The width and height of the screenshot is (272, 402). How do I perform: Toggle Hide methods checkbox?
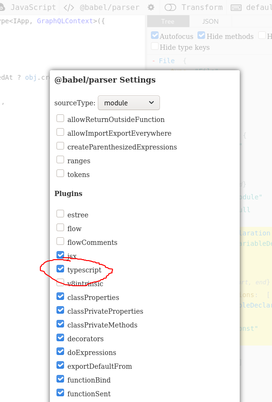(x=201, y=36)
